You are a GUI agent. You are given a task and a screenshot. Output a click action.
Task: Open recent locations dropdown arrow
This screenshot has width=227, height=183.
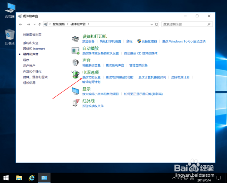click(x=35, y=25)
